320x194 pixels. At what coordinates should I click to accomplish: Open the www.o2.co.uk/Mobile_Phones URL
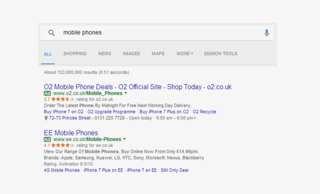(x=88, y=93)
